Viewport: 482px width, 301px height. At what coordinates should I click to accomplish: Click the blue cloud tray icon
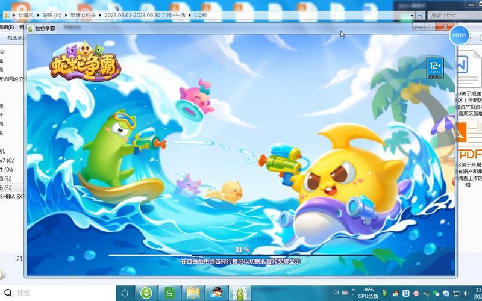coord(446,293)
